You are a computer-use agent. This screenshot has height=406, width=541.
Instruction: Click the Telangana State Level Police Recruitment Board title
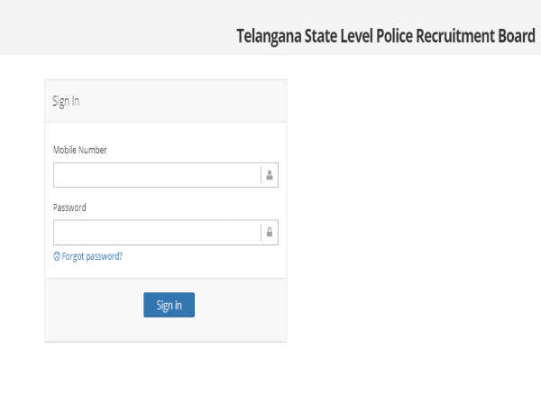tap(386, 36)
